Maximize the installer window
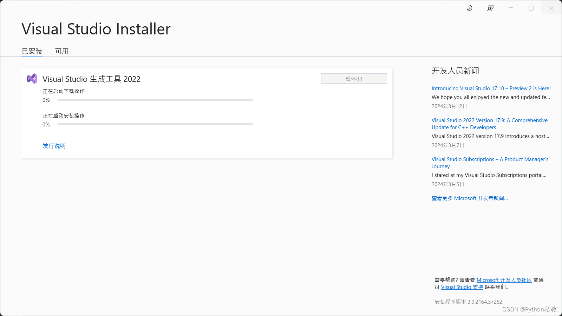The image size is (562, 316). [531, 8]
